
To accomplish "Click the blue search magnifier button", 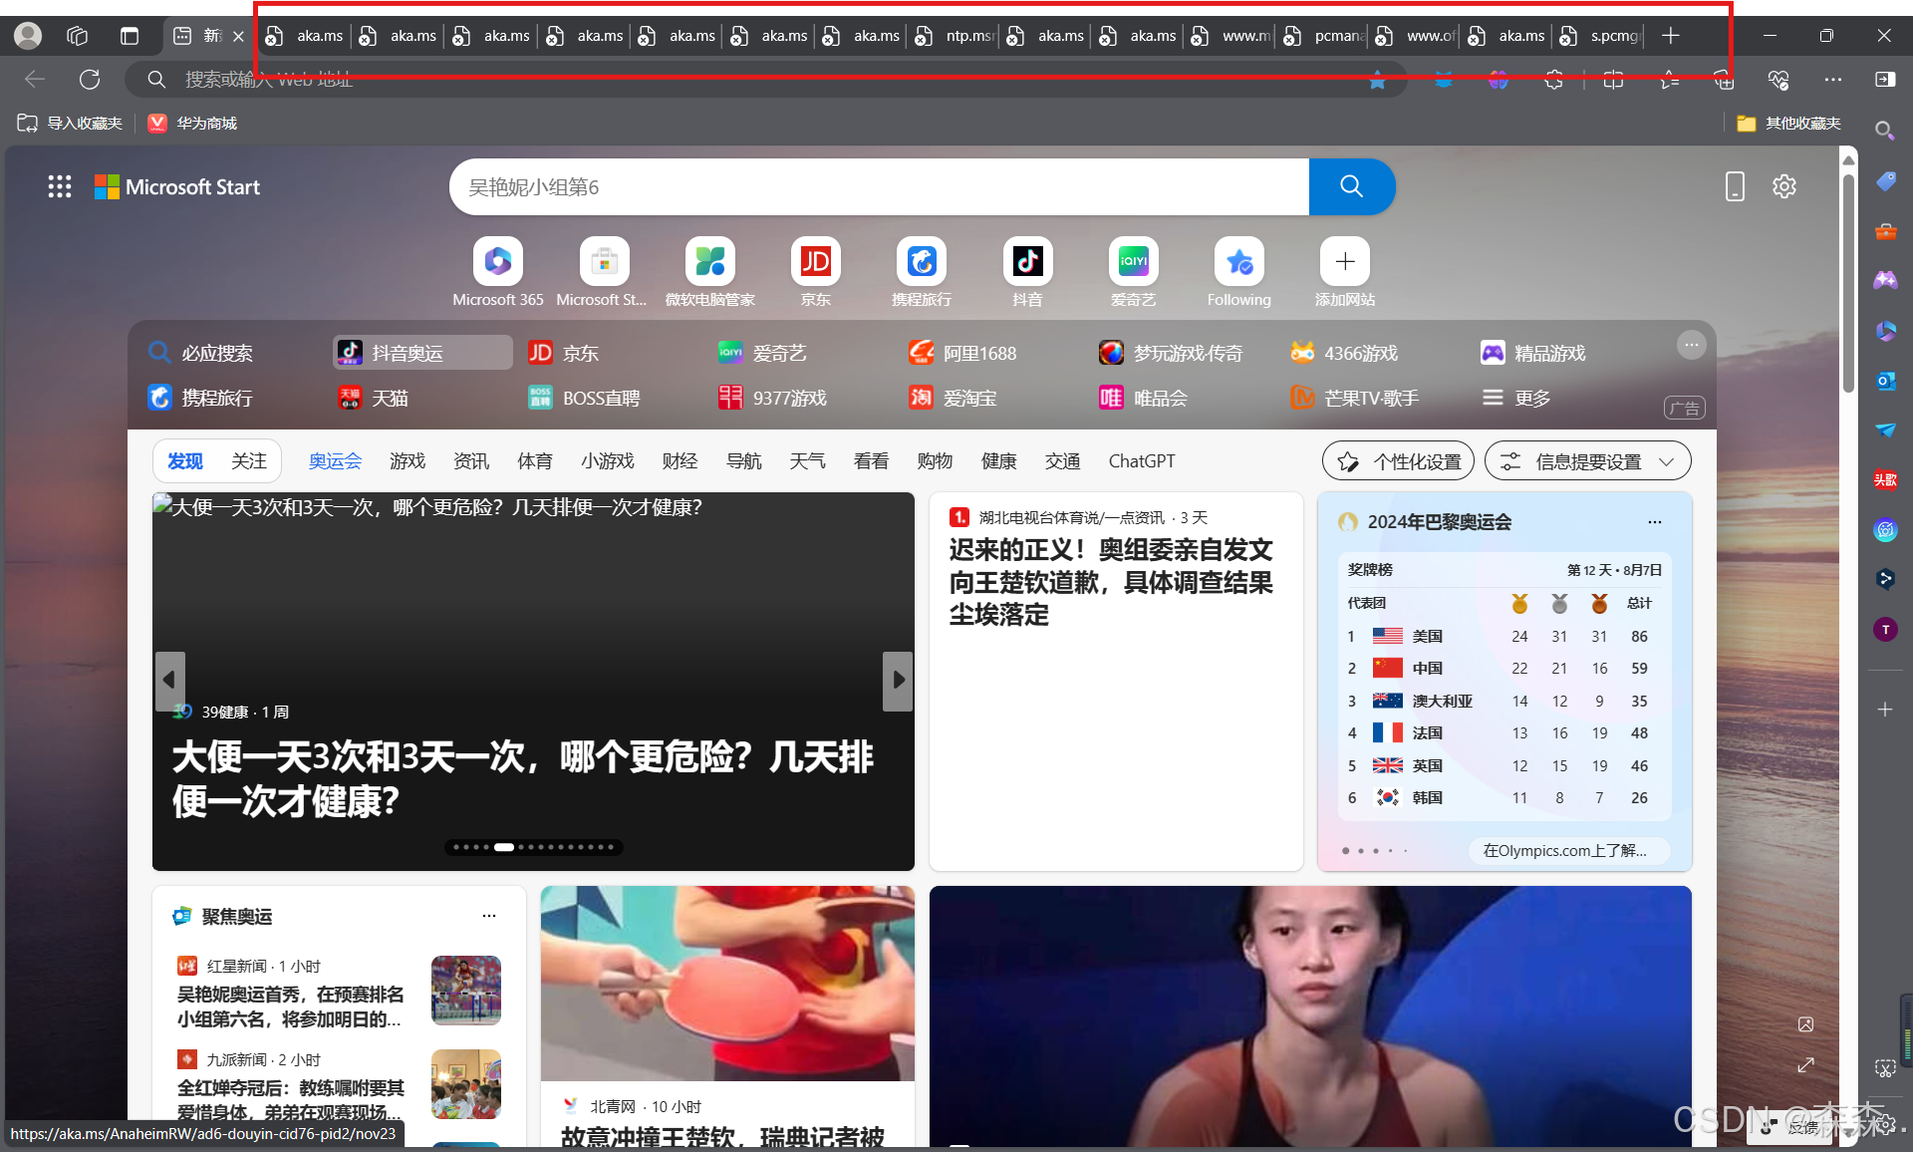I will (1351, 186).
